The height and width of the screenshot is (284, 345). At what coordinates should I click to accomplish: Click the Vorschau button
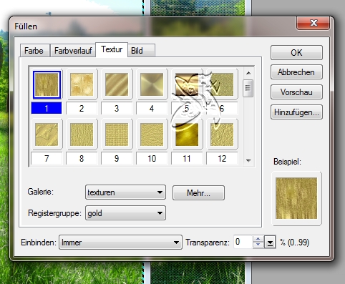[x=296, y=92]
